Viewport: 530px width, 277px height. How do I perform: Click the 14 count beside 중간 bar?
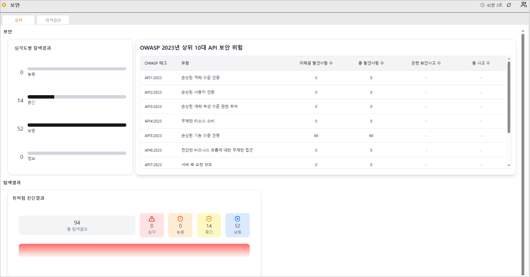click(x=20, y=101)
